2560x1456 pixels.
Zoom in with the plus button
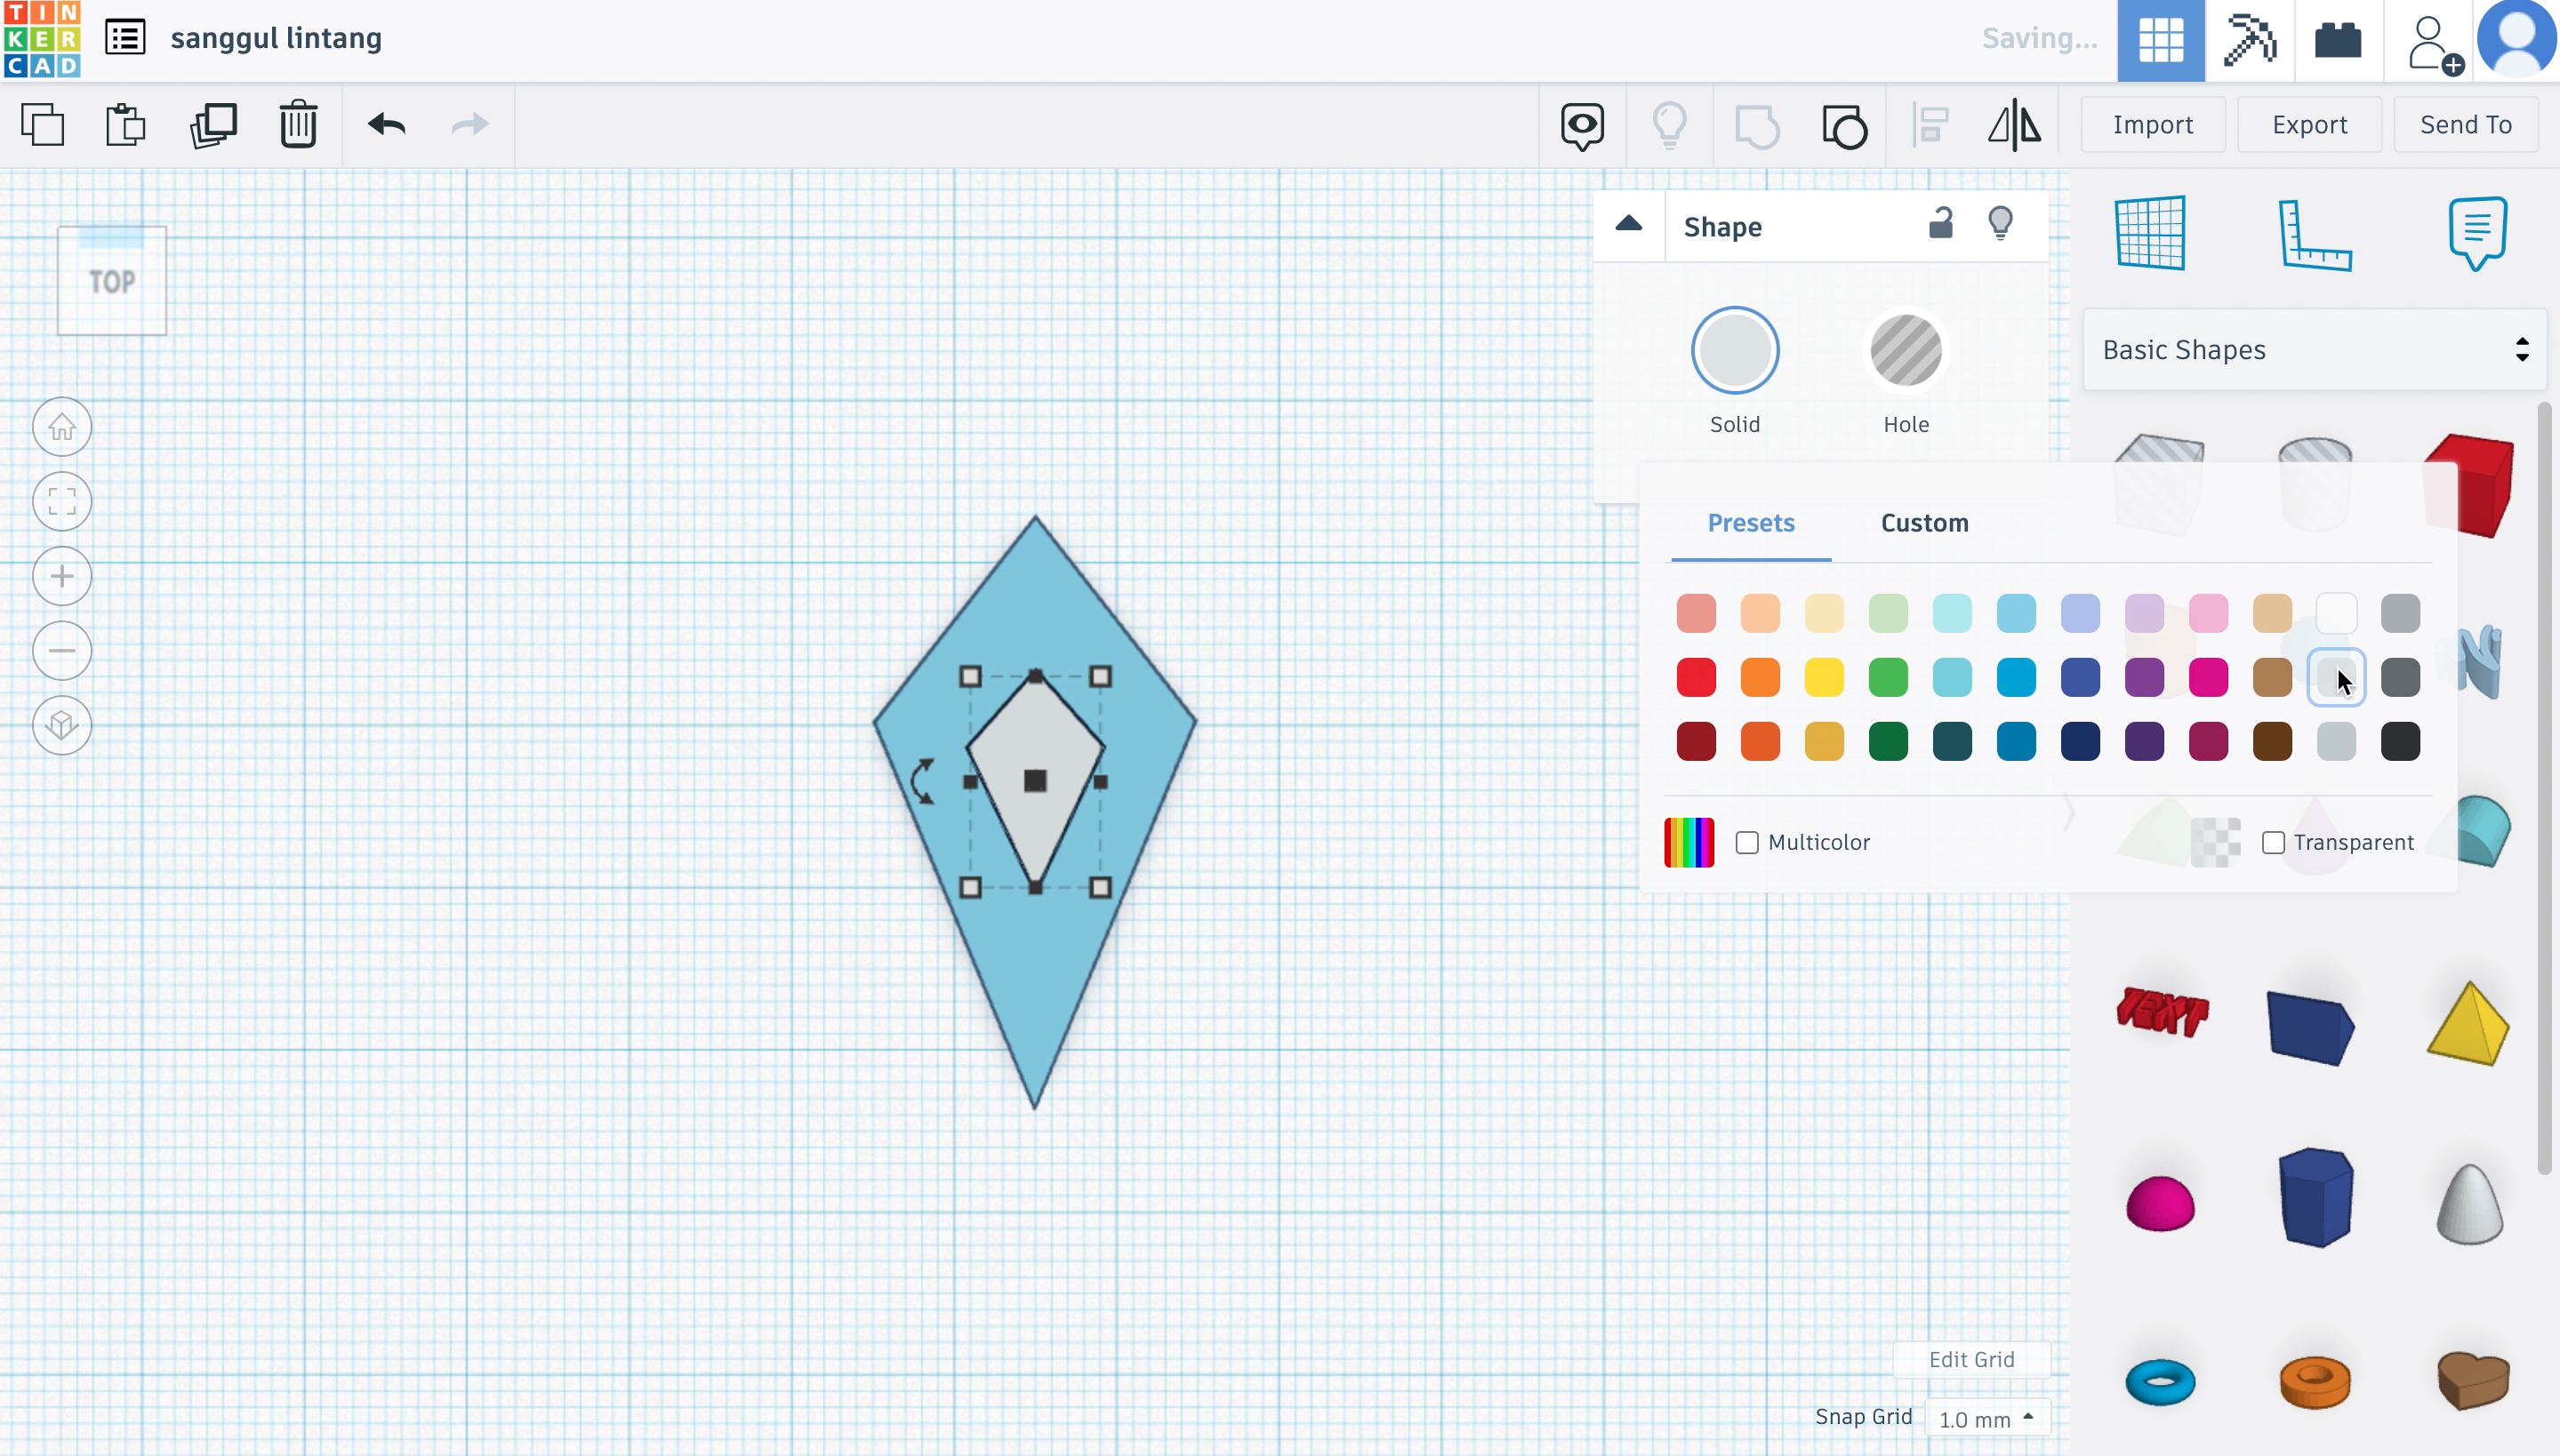[x=62, y=576]
